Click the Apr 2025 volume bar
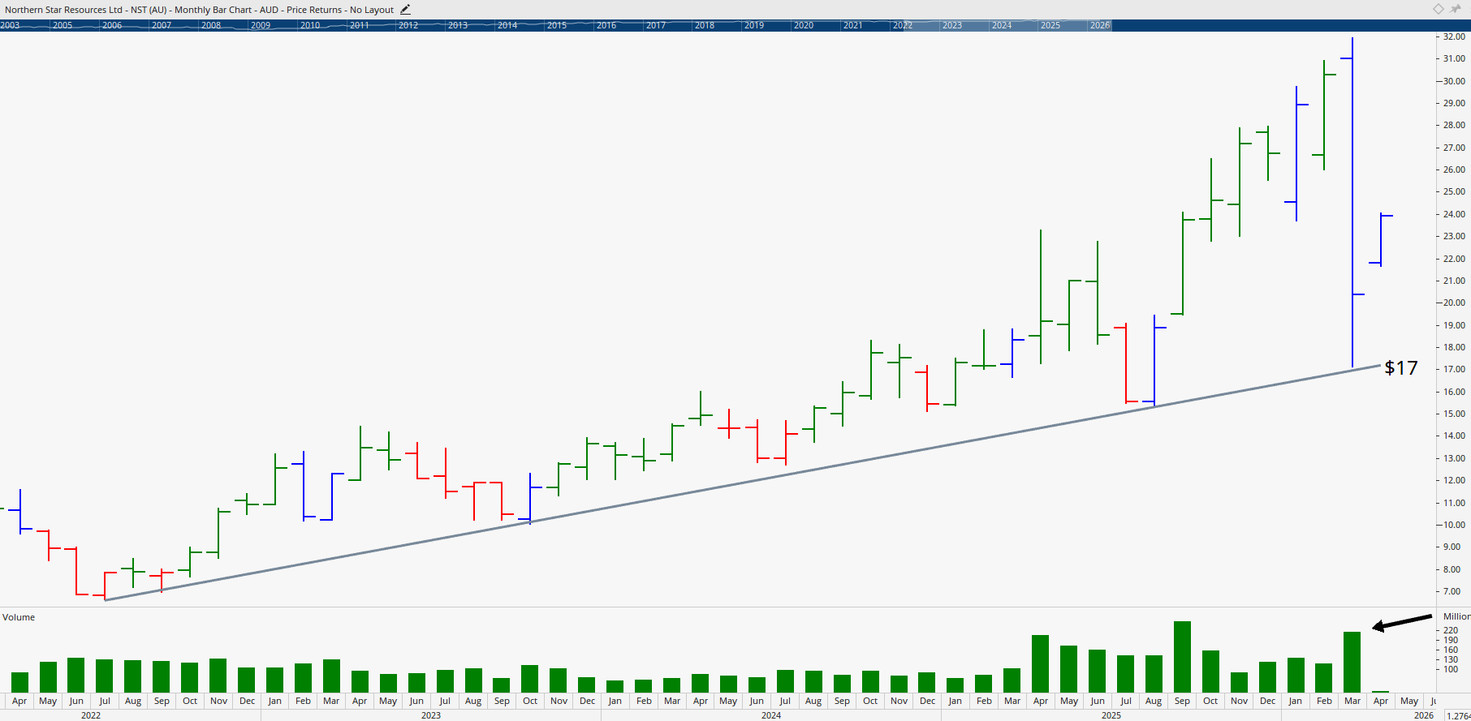Image resolution: width=1471 pixels, height=721 pixels. pos(1041,663)
